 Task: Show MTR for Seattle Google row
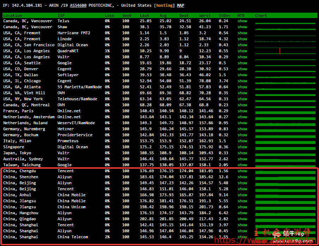pyautogui.click(x=242, y=63)
